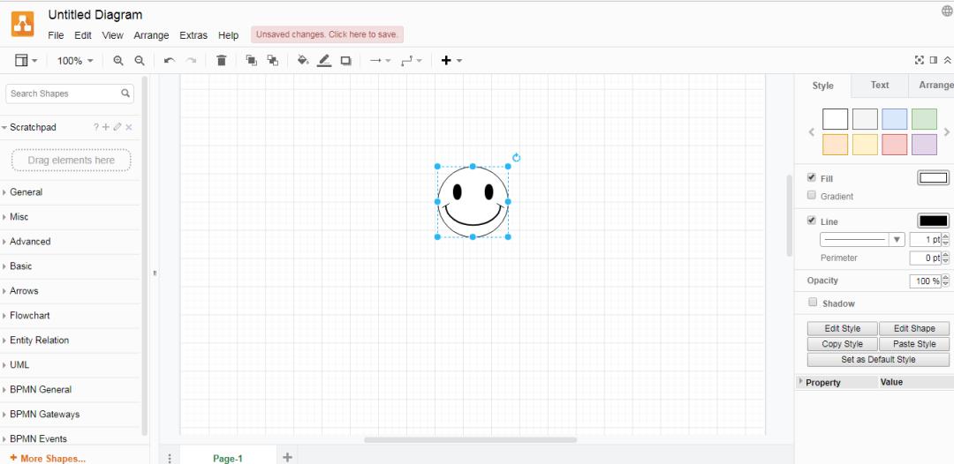Collapse the toolbar with double chevron
This screenshot has height=464, width=954.
coord(947,60)
